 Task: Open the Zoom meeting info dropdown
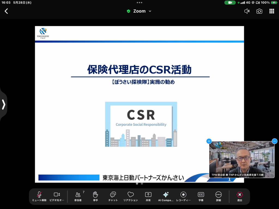click(142, 11)
